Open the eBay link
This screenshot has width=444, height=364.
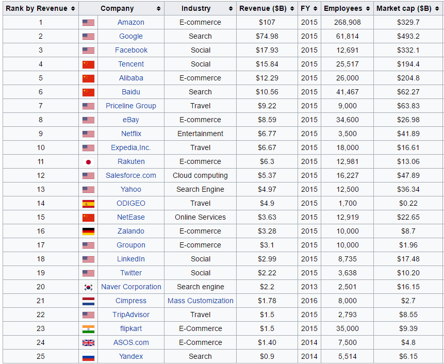click(131, 120)
